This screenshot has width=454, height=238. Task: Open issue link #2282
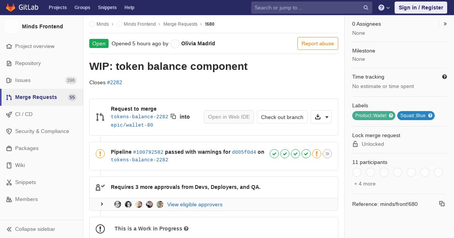(115, 82)
